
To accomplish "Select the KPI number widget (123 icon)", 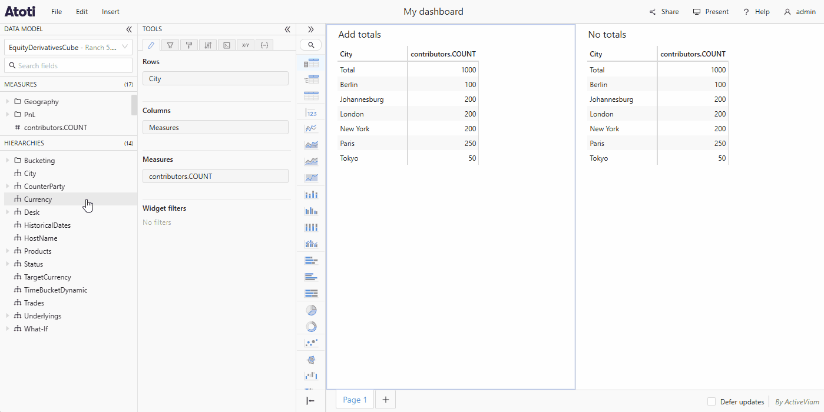I will pyautogui.click(x=310, y=112).
